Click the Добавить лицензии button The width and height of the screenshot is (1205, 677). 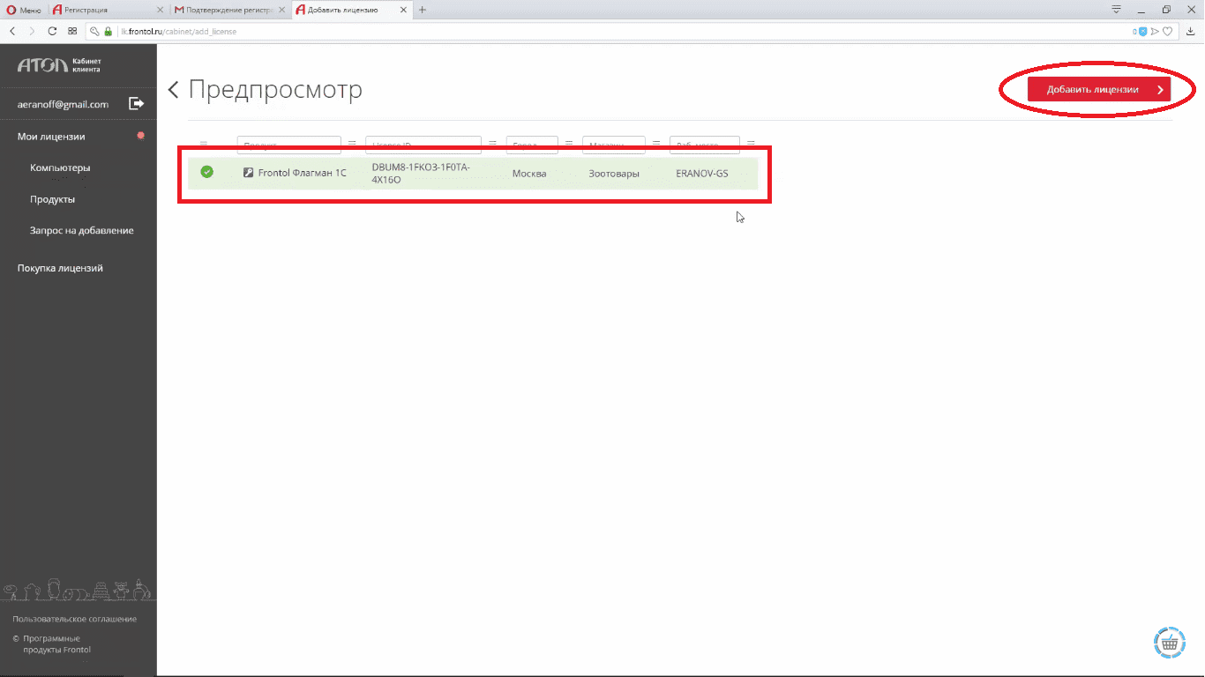pos(1099,89)
